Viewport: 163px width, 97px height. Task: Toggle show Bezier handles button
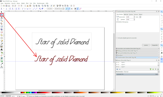point(78,9)
